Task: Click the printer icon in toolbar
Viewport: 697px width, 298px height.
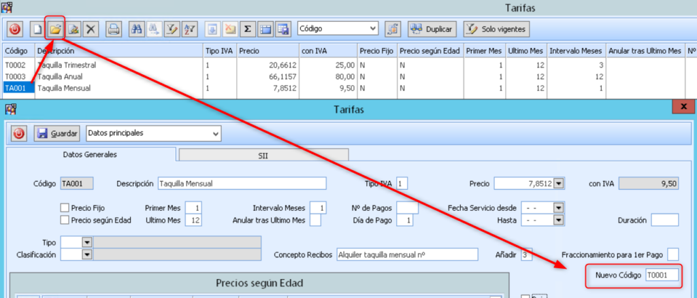Action: click(114, 29)
